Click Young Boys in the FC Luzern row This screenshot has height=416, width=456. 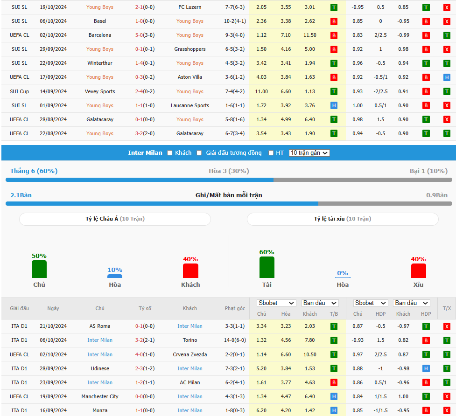tap(100, 7)
